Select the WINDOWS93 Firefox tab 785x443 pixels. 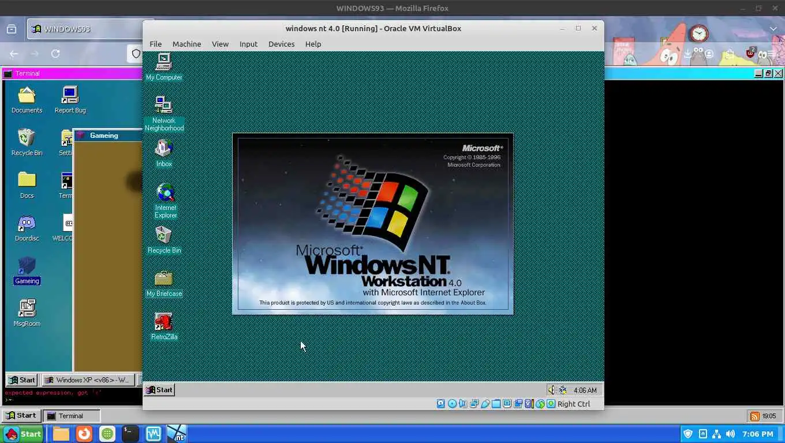point(85,29)
